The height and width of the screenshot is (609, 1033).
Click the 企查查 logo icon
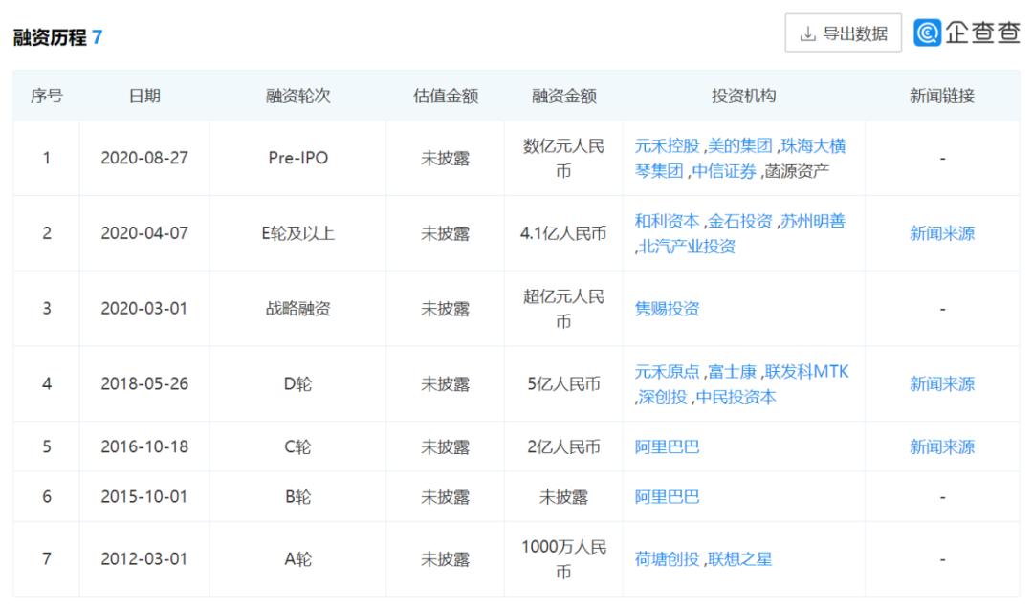tap(927, 33)
